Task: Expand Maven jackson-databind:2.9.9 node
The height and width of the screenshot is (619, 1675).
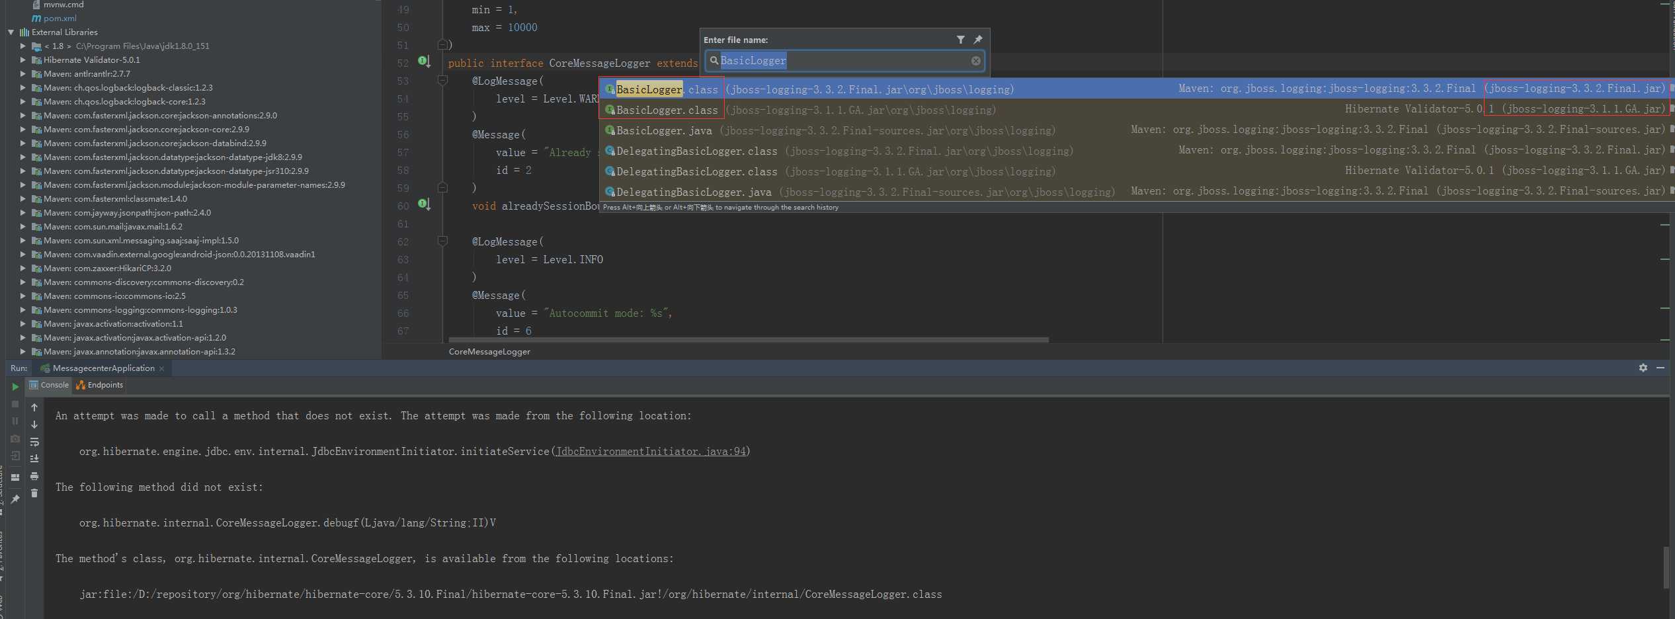Action: click(22, 143)
